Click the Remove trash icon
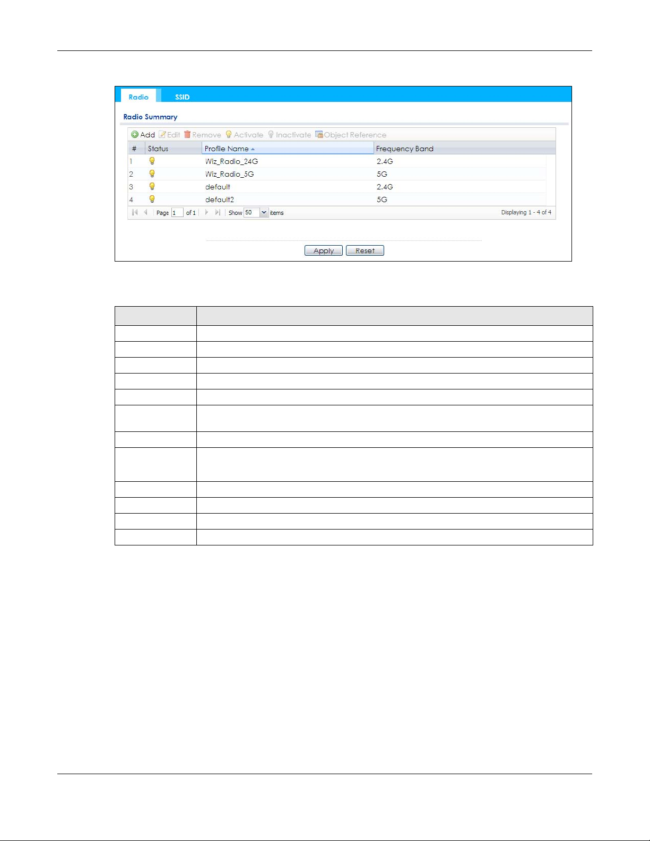Screen dimensions: 650x841 tap(187, 135)
